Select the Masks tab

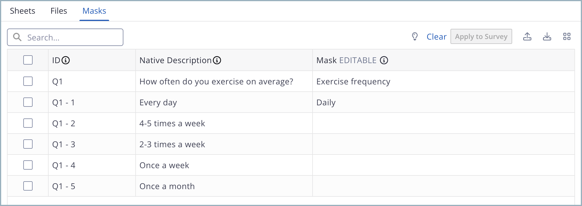pyautogui.click(x=94, y=11)
